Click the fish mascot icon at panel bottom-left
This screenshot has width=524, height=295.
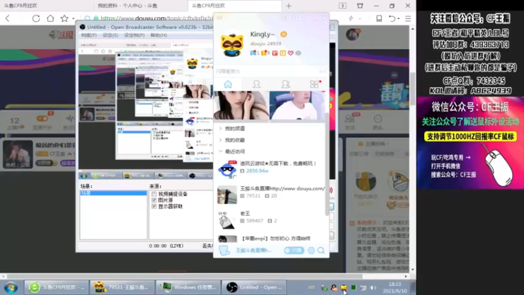224,250
